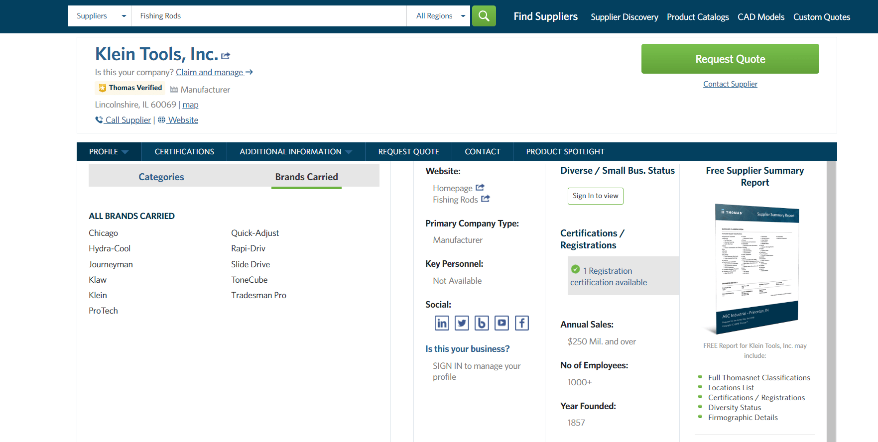Click the Slide Drive brand entry
This screenshot has height=442, width=878.
coord(251,264)
